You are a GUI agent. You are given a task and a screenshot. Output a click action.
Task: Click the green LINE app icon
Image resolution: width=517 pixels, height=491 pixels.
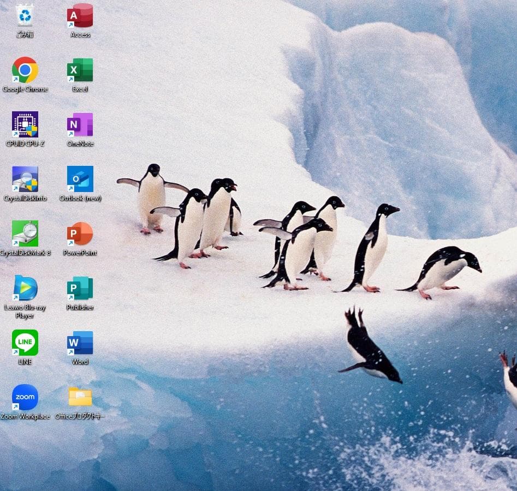tap(25, 343)
